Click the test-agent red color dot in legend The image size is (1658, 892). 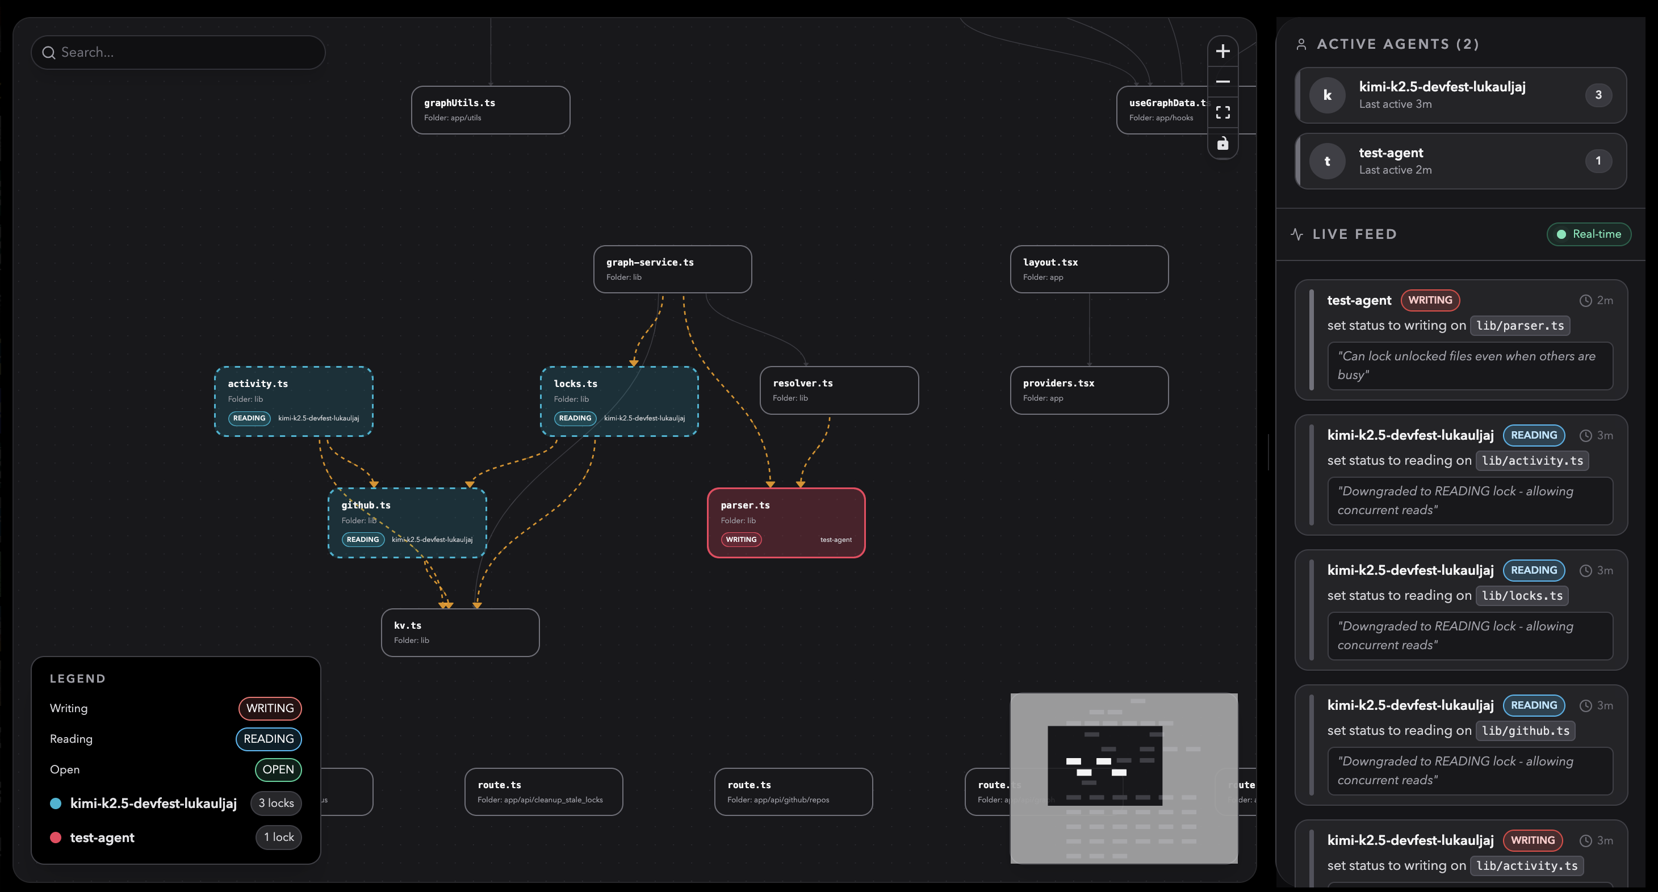56,838
